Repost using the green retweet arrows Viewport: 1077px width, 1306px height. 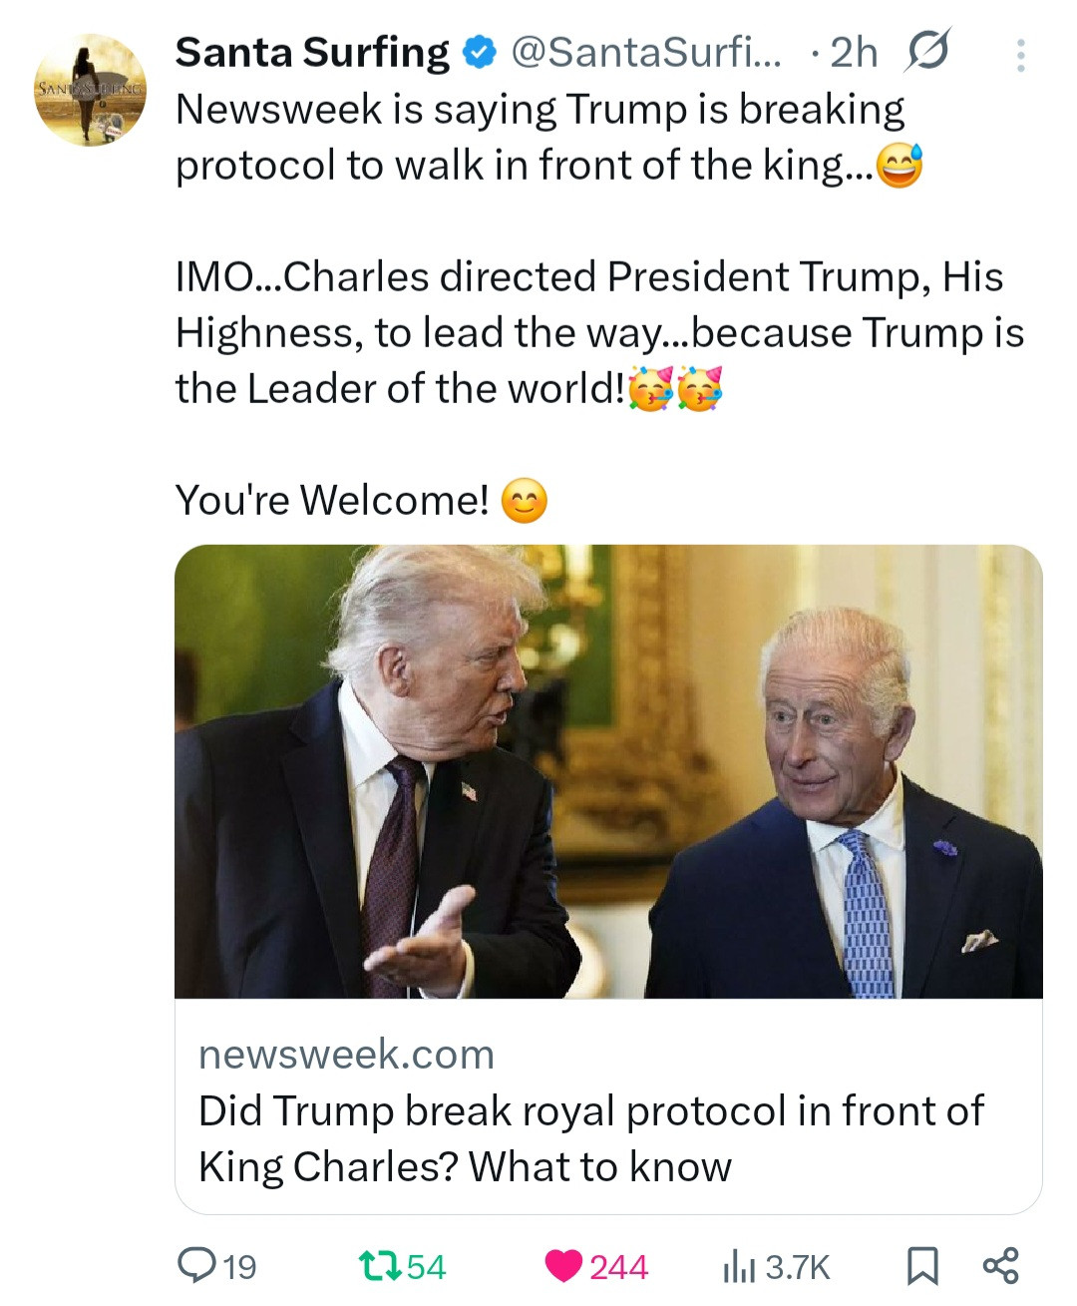coord(379,1266)
